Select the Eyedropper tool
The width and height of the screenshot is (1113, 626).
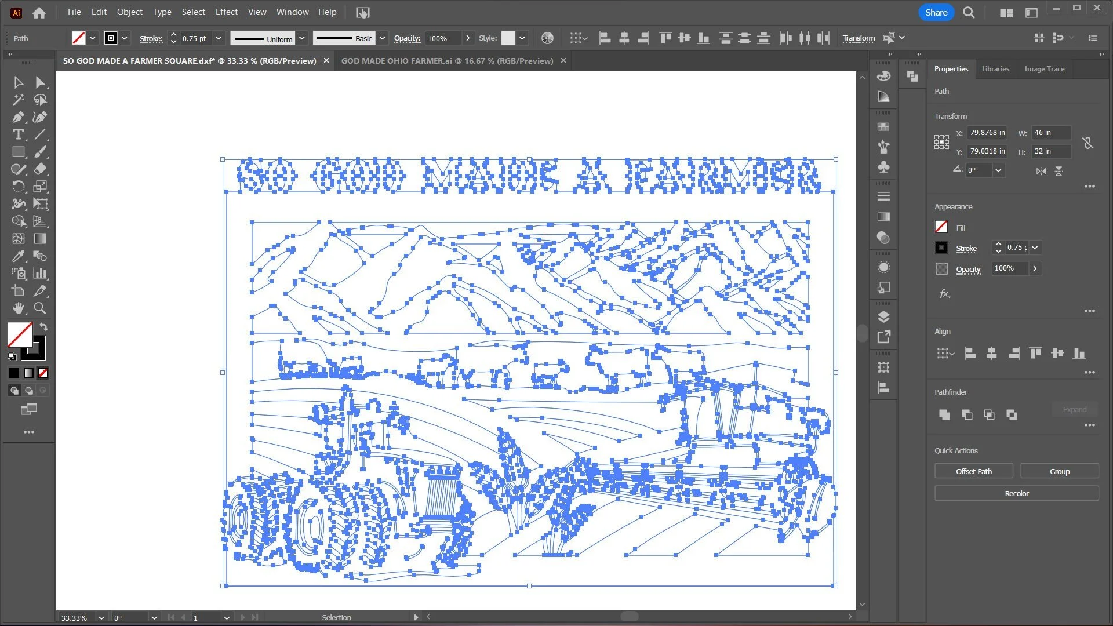18,256
